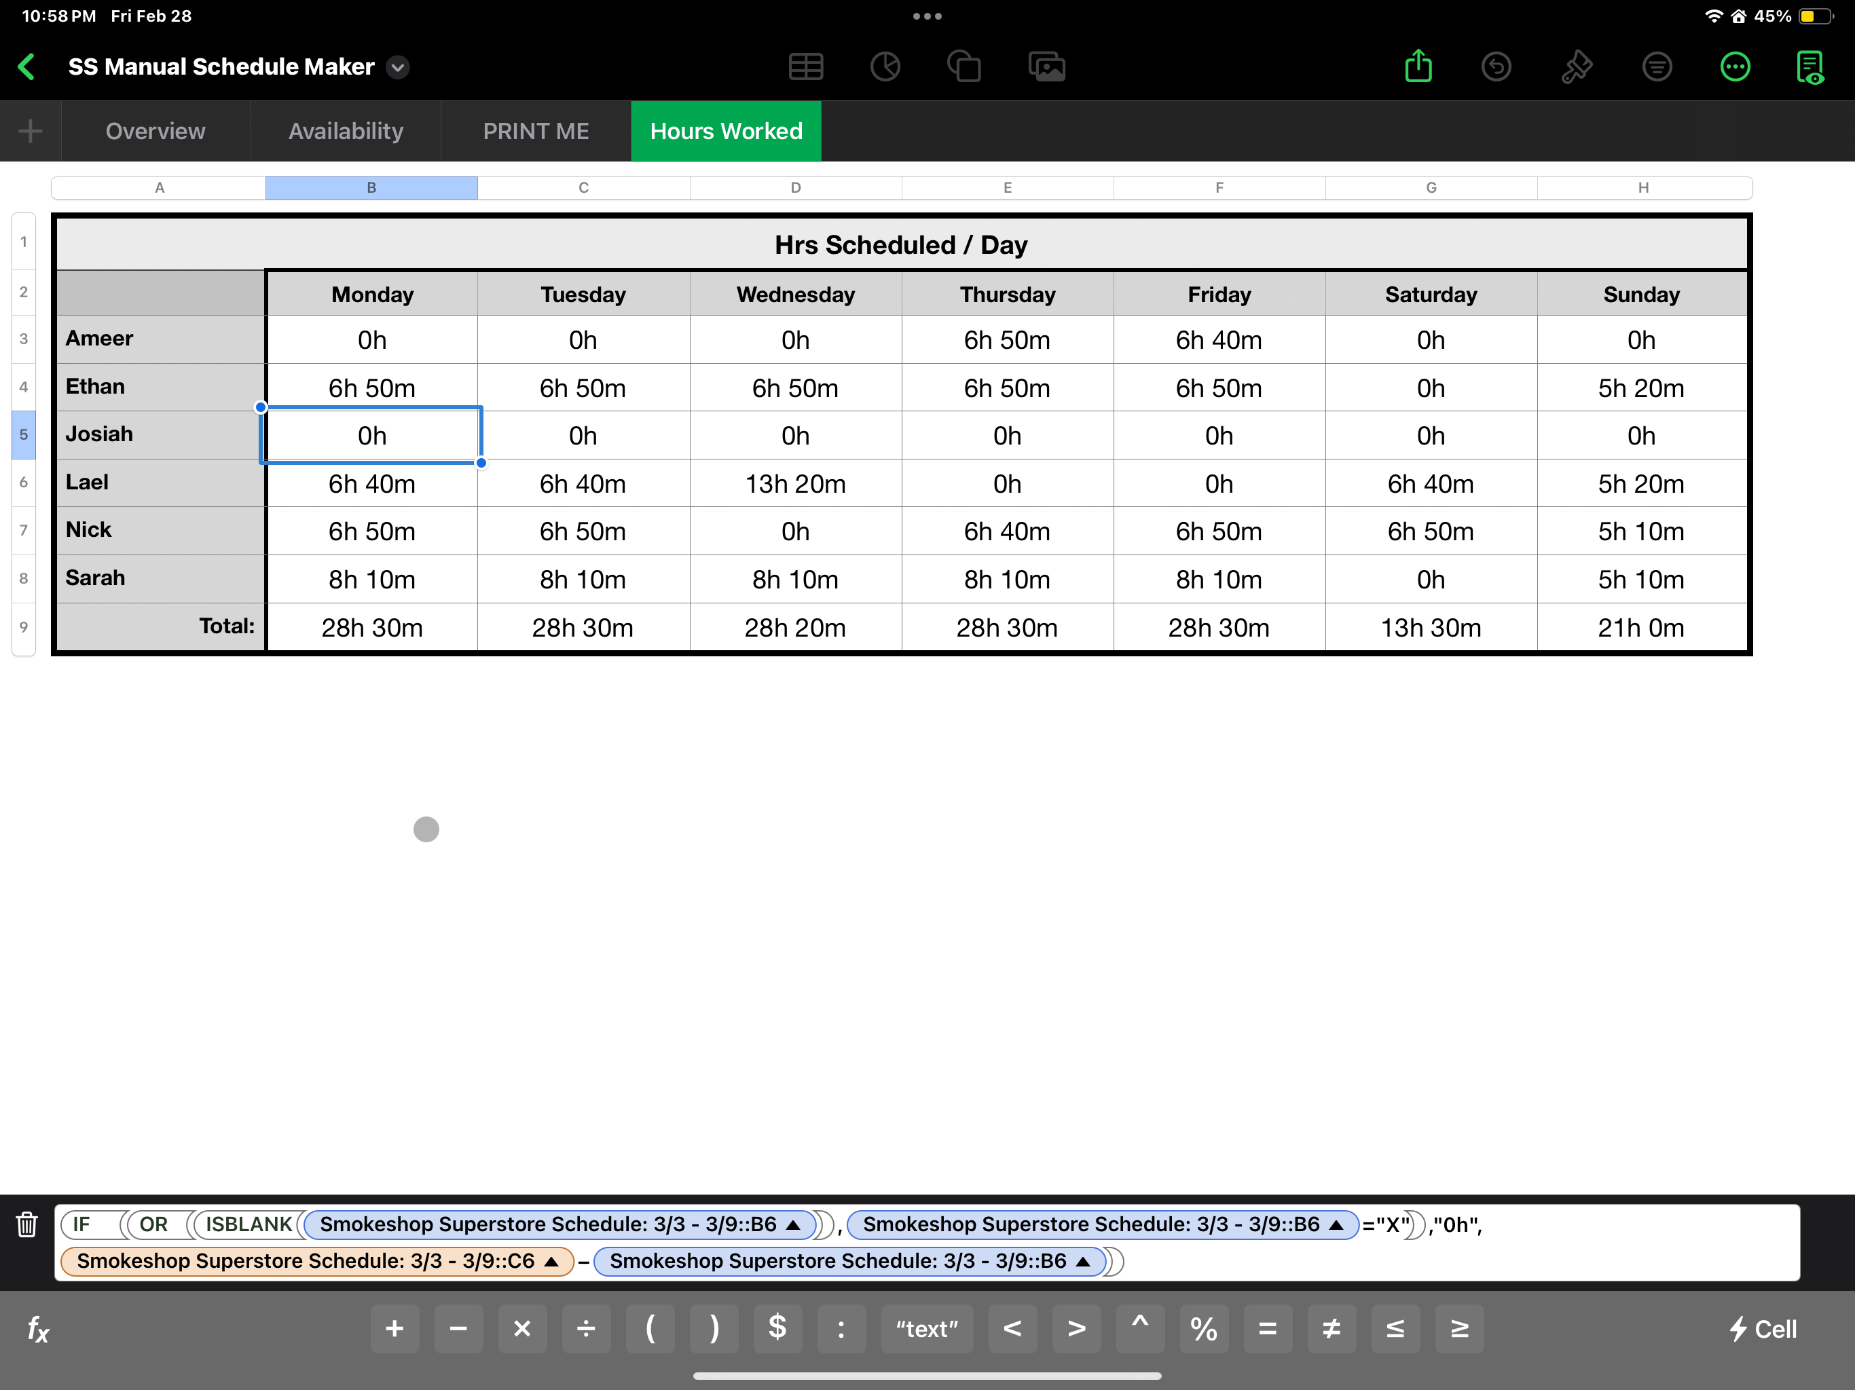Expand first B6 reference token arrow in ISBLANK

[x=793, y=1225]
